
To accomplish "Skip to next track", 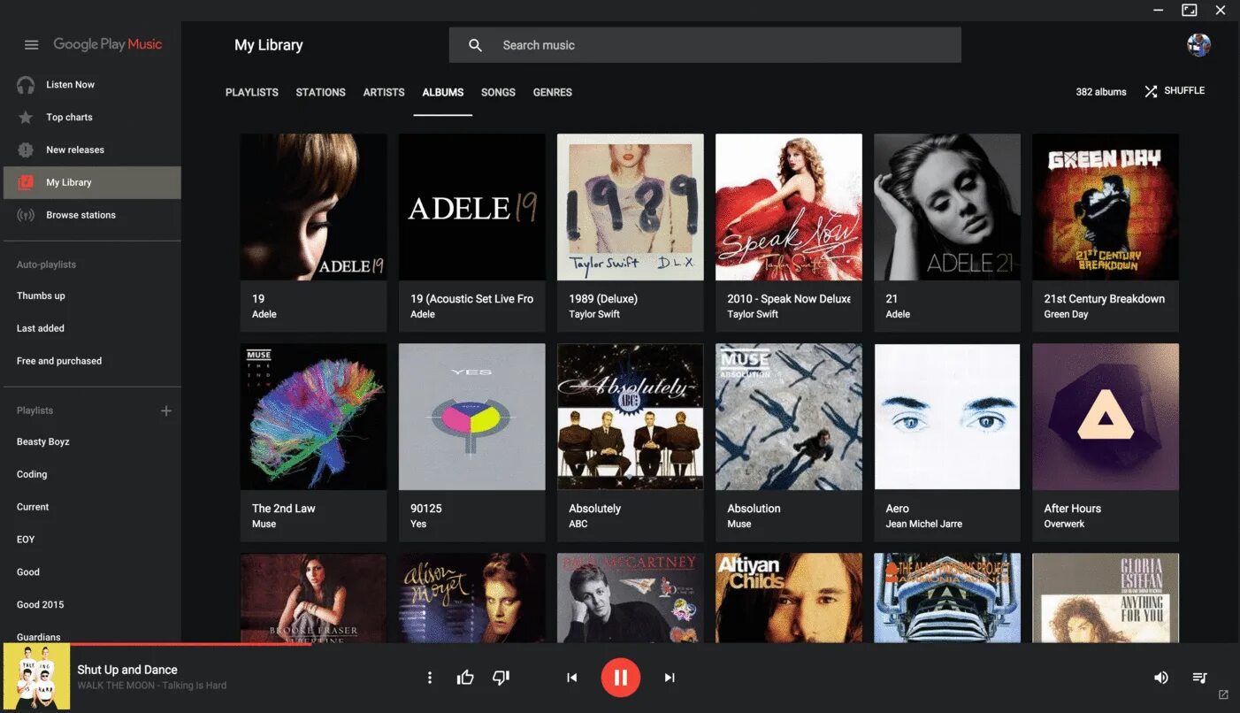I will click(670, 678).
